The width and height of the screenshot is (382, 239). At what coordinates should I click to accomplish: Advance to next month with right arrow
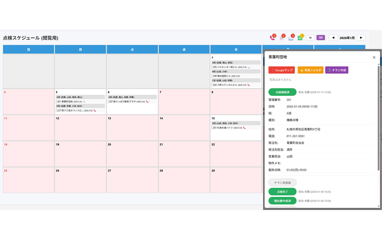click(x=361, y=38)
